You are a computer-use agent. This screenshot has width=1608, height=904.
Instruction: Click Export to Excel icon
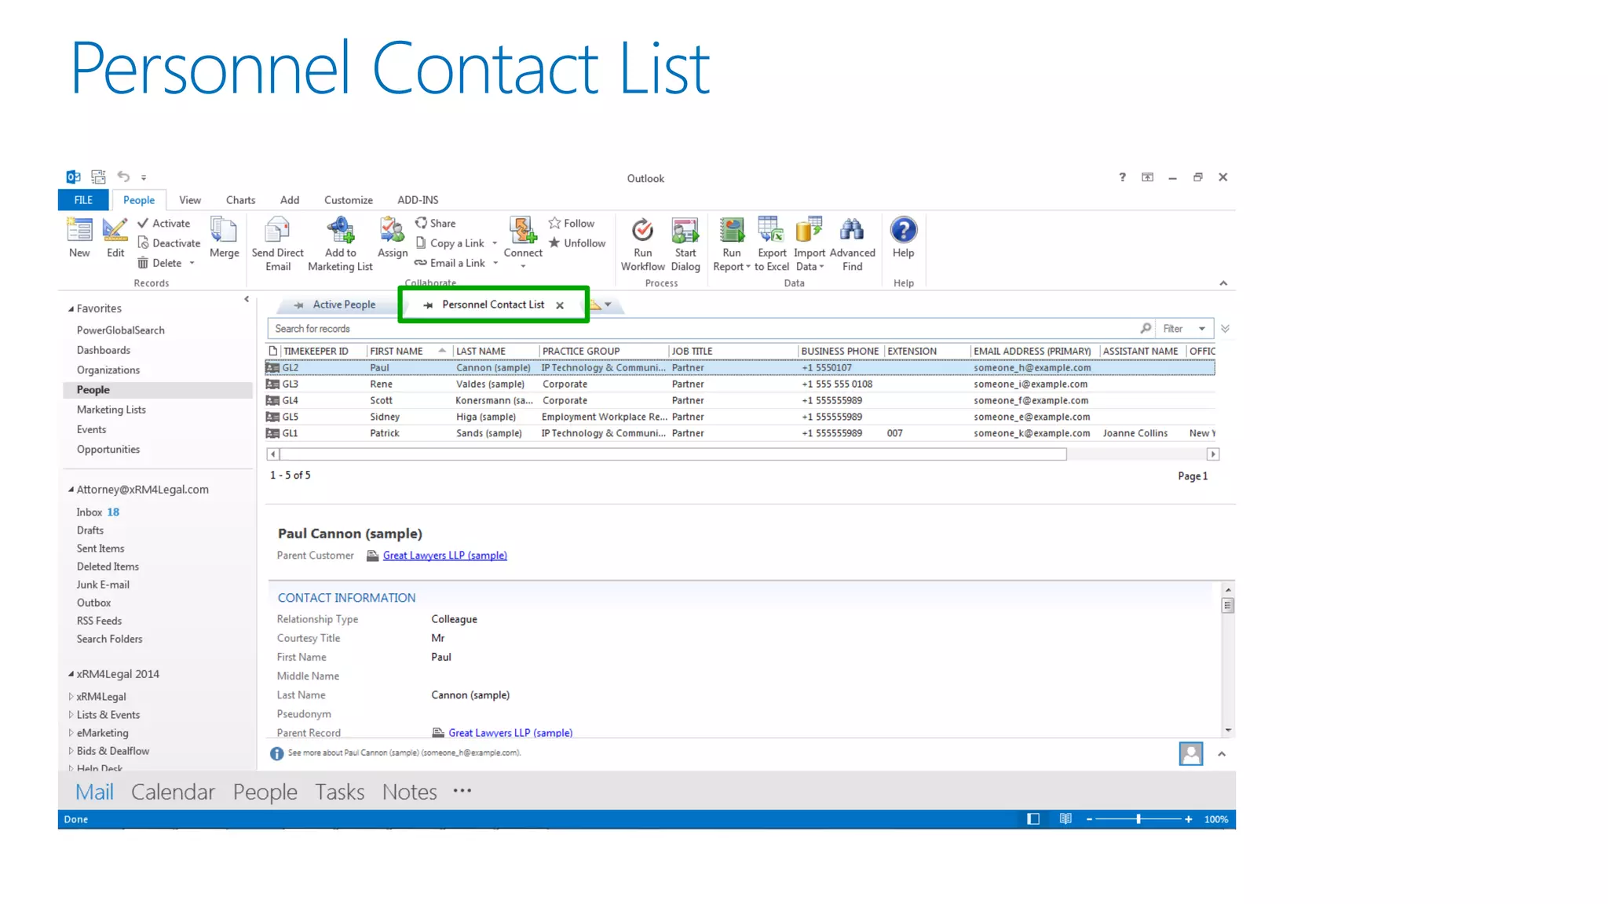coord(772,230)
